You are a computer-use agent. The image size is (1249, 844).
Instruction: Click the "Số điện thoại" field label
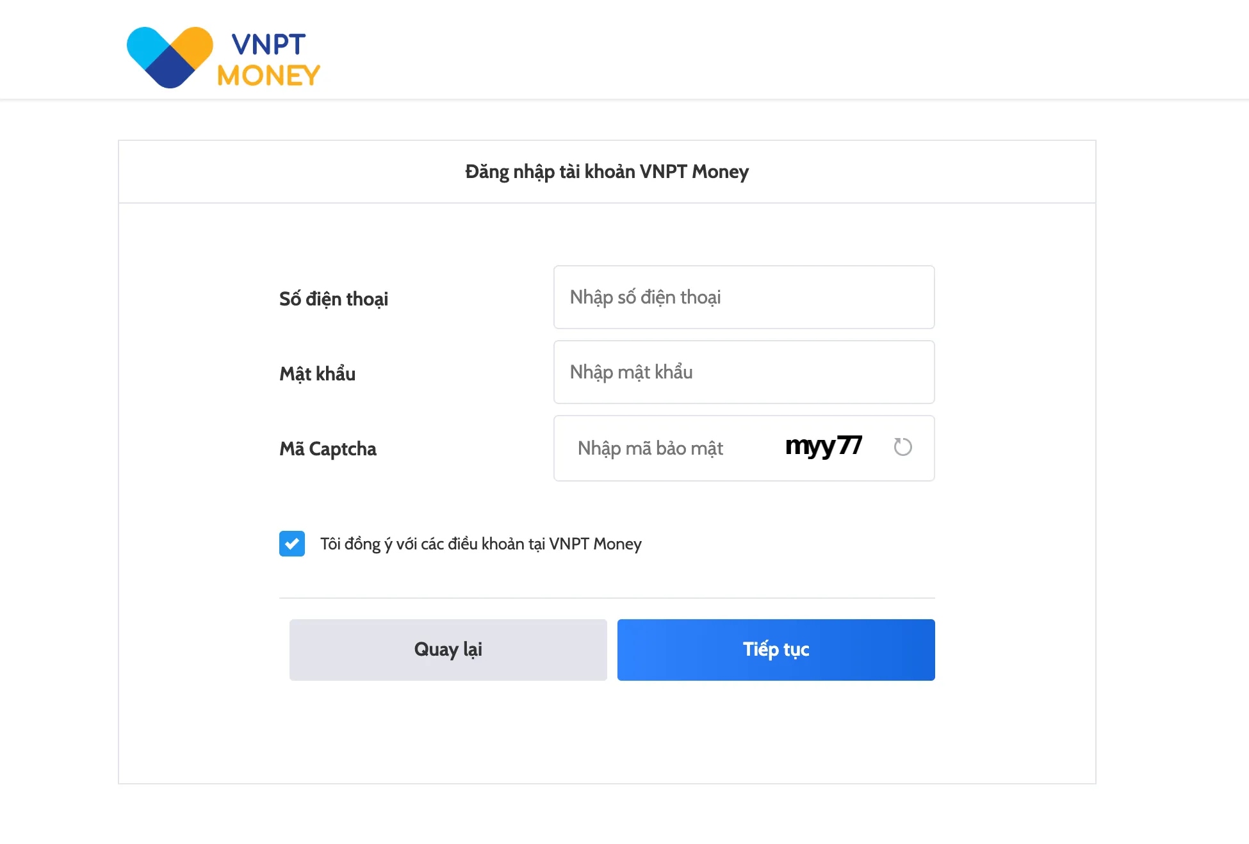click(334, 299)
